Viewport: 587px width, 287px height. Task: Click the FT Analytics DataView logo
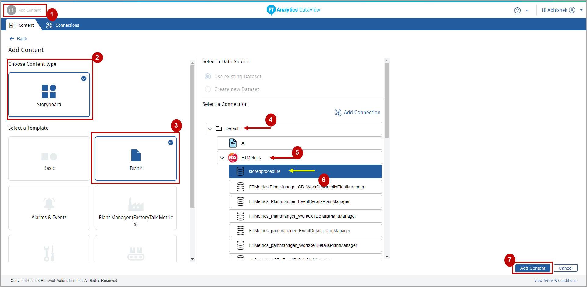[x=293, y=10]
